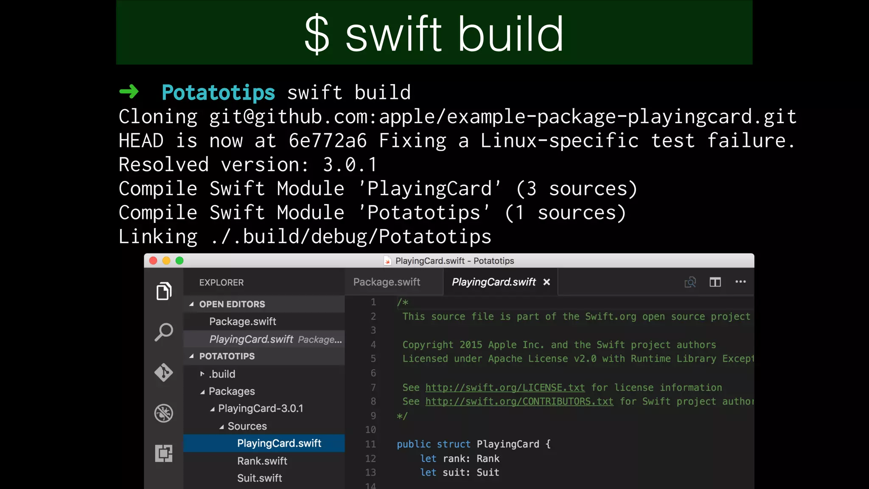
Task: Click the 'let rank: Rank' code line
Action: [460, 458]
